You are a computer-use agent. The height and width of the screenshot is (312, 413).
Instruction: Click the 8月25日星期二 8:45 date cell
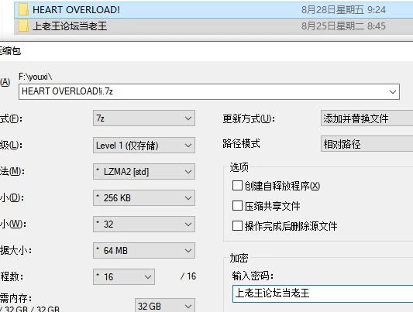click(x=343, y=26)
